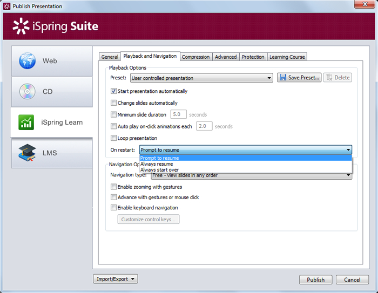
Task: Close the Publish Presentation window
Action: (x=364, y=4)
